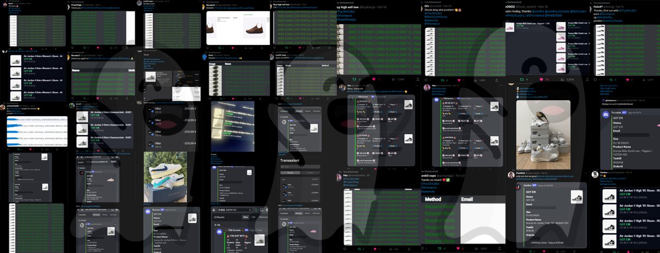
Task: Share the Grail_reselUt pairs today tweet
Action: 587,79
